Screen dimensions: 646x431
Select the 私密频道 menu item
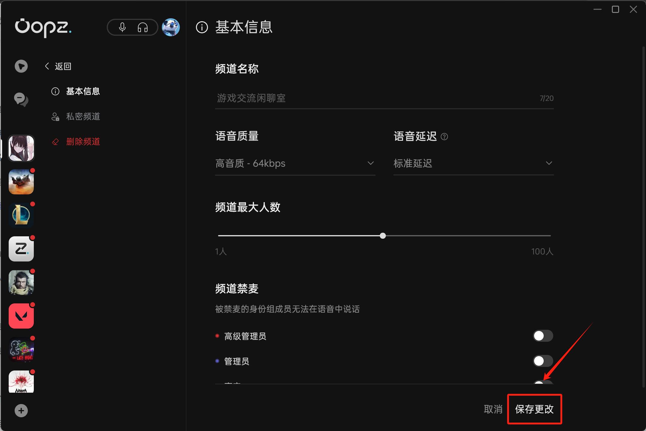[x=76, y=117]
